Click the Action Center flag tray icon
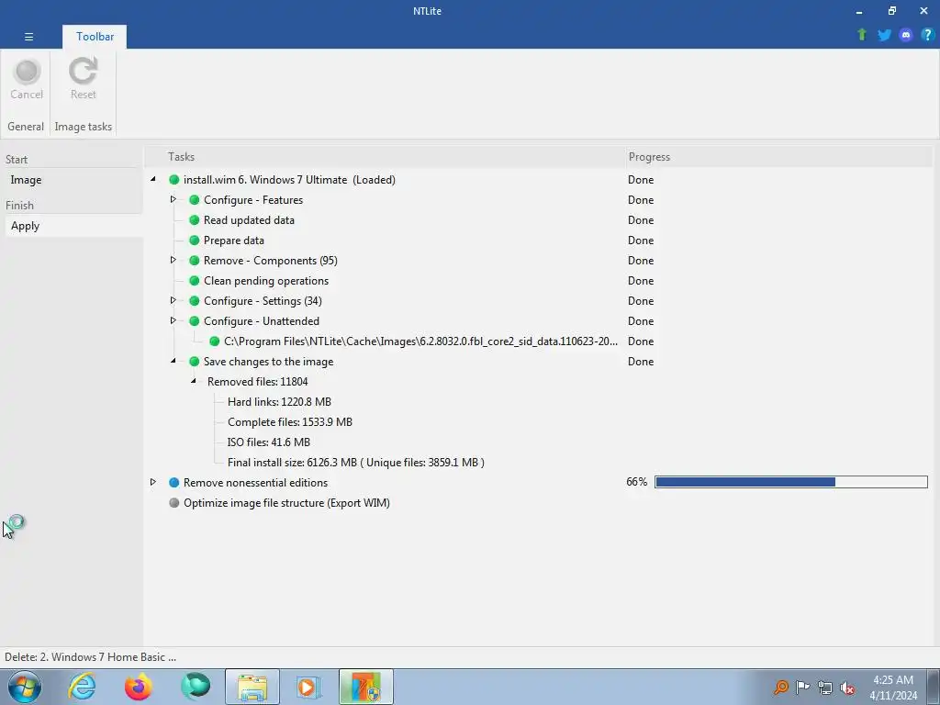Screen dimensions: 940x705 point(802,687)
